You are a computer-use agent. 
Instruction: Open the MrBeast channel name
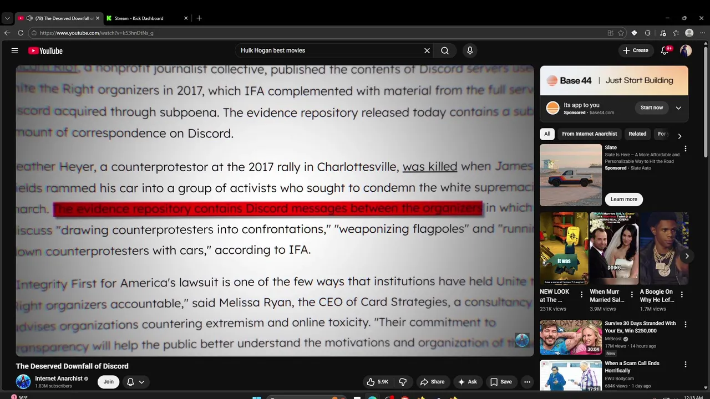tap(613, 339)
